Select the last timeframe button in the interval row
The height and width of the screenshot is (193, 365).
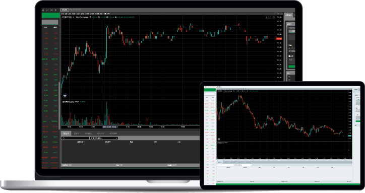point(108,14)
